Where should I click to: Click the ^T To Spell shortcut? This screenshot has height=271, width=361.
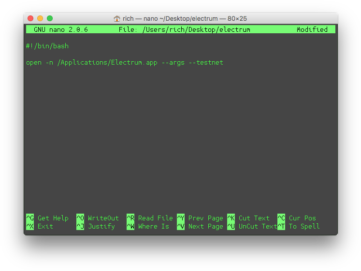point(299,226)
